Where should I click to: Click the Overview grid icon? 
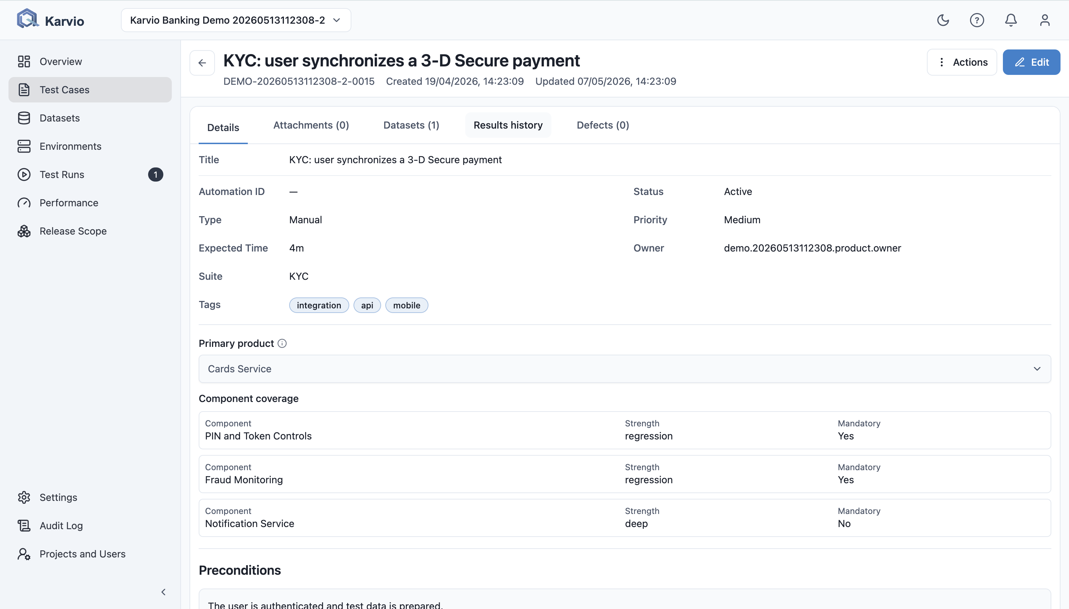(x=24, y=61)
